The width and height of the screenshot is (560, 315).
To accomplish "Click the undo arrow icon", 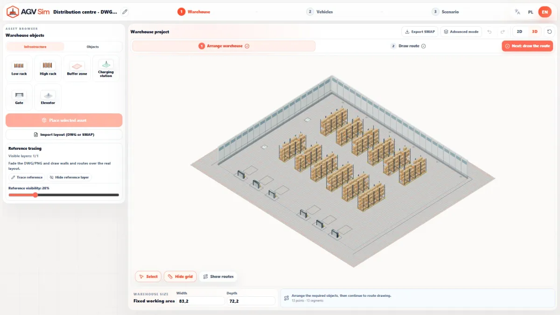I will click(x=490, y=32).
